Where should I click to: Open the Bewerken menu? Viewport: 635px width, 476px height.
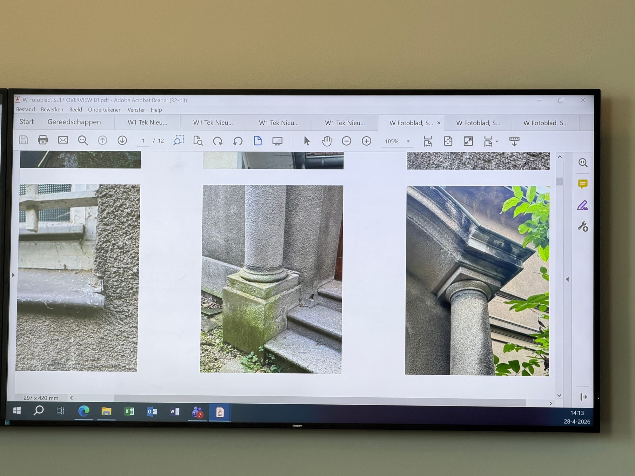pos(52,109)
